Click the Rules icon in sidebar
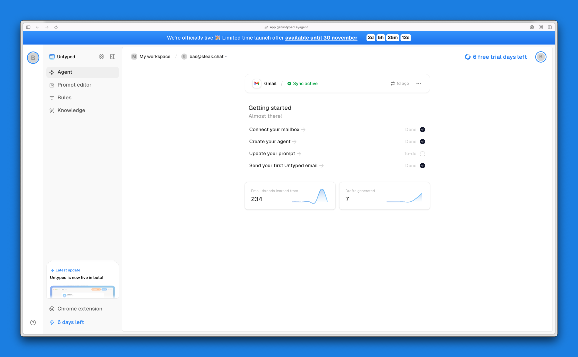 click(52, 98)
